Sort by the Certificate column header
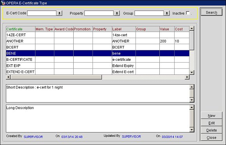The width and height of the screenshot is (226, 145). coord(21,29)
